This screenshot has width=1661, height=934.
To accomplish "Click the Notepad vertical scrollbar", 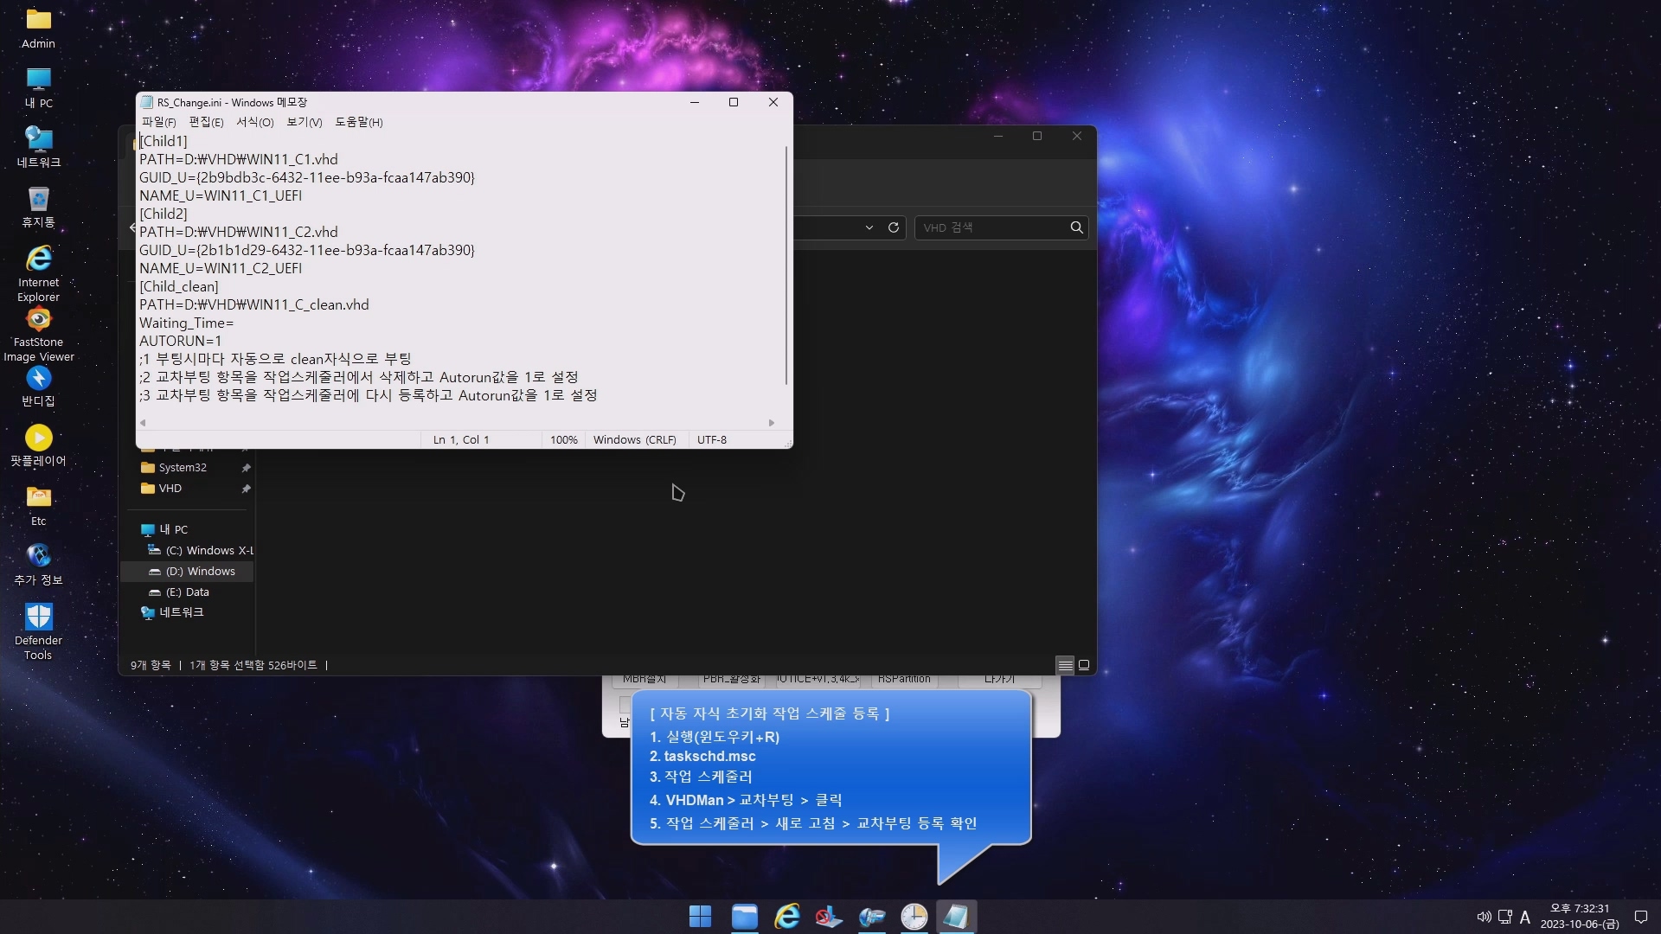I will (786, 265).
